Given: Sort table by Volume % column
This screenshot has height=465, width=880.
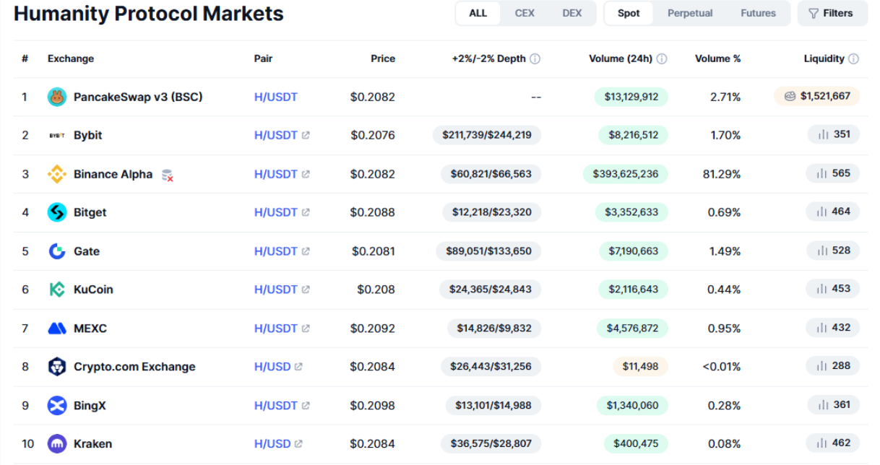Looking at the screenshot, I should [717, 58].
